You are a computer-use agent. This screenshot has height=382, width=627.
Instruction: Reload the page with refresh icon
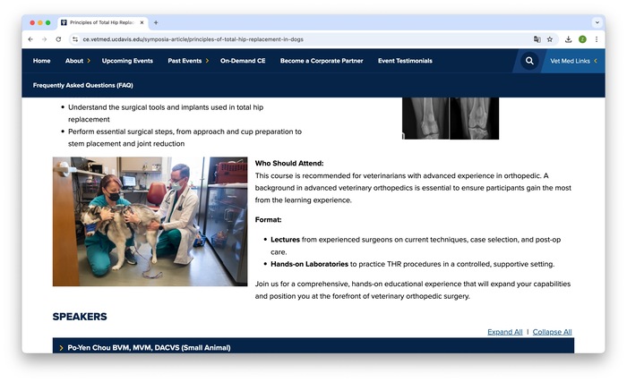click(x=58, y=39)
